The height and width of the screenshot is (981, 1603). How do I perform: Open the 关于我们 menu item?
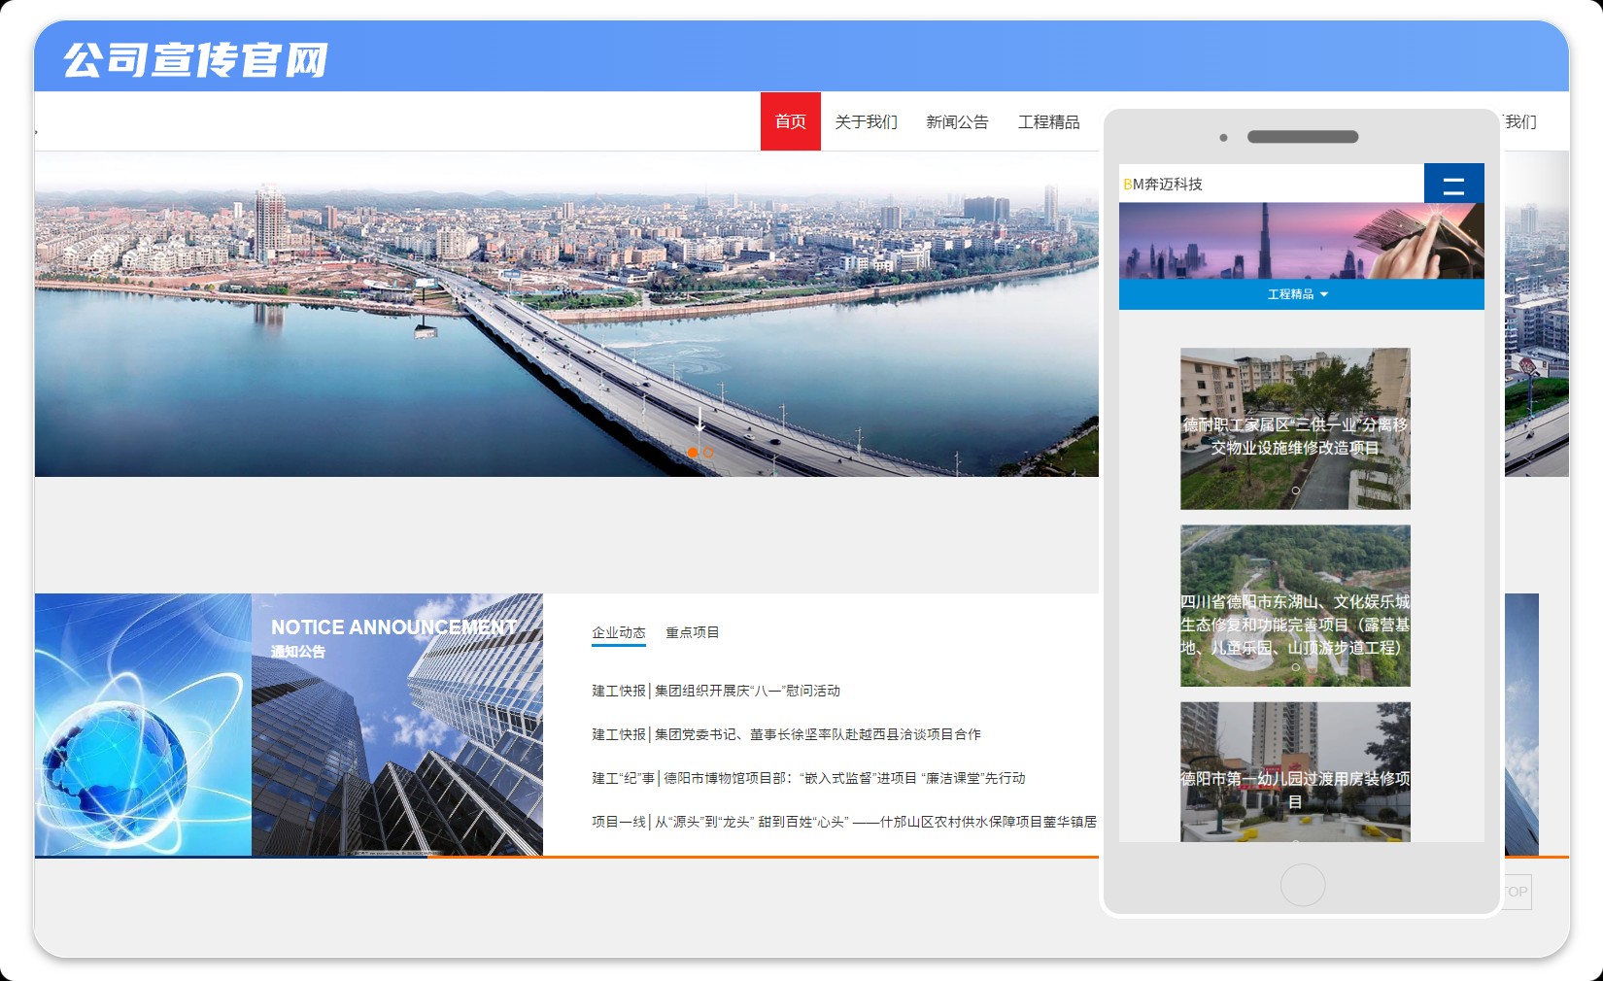tap(867, 121)
